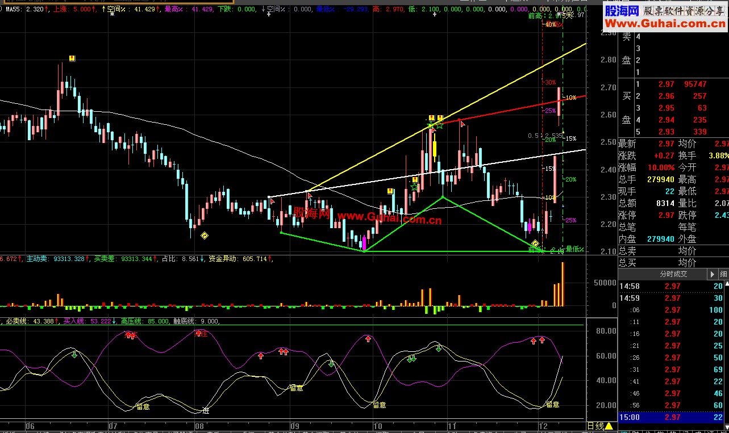Click the yellow diamond marker below the August low

point(205,236)
